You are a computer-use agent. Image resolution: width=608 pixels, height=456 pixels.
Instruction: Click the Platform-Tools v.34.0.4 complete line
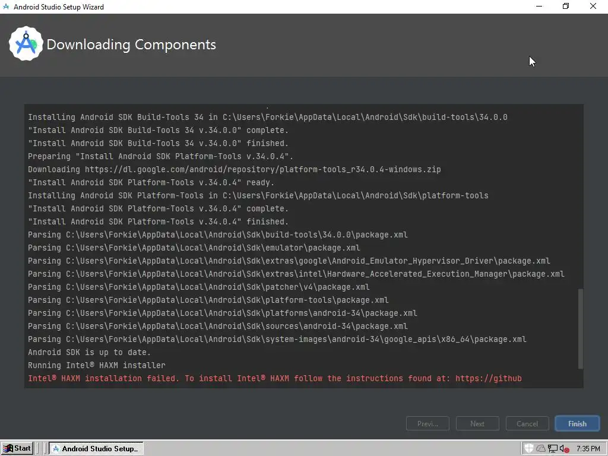[158, 208]
